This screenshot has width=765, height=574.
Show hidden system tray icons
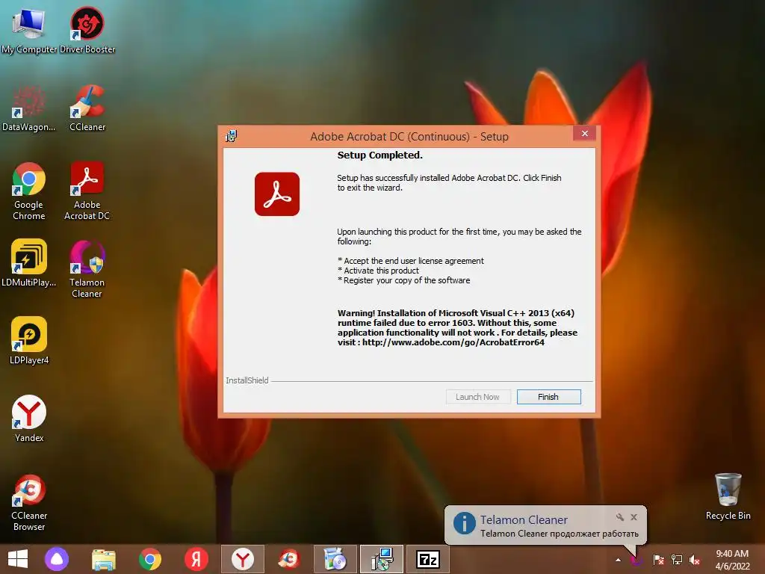618,560
